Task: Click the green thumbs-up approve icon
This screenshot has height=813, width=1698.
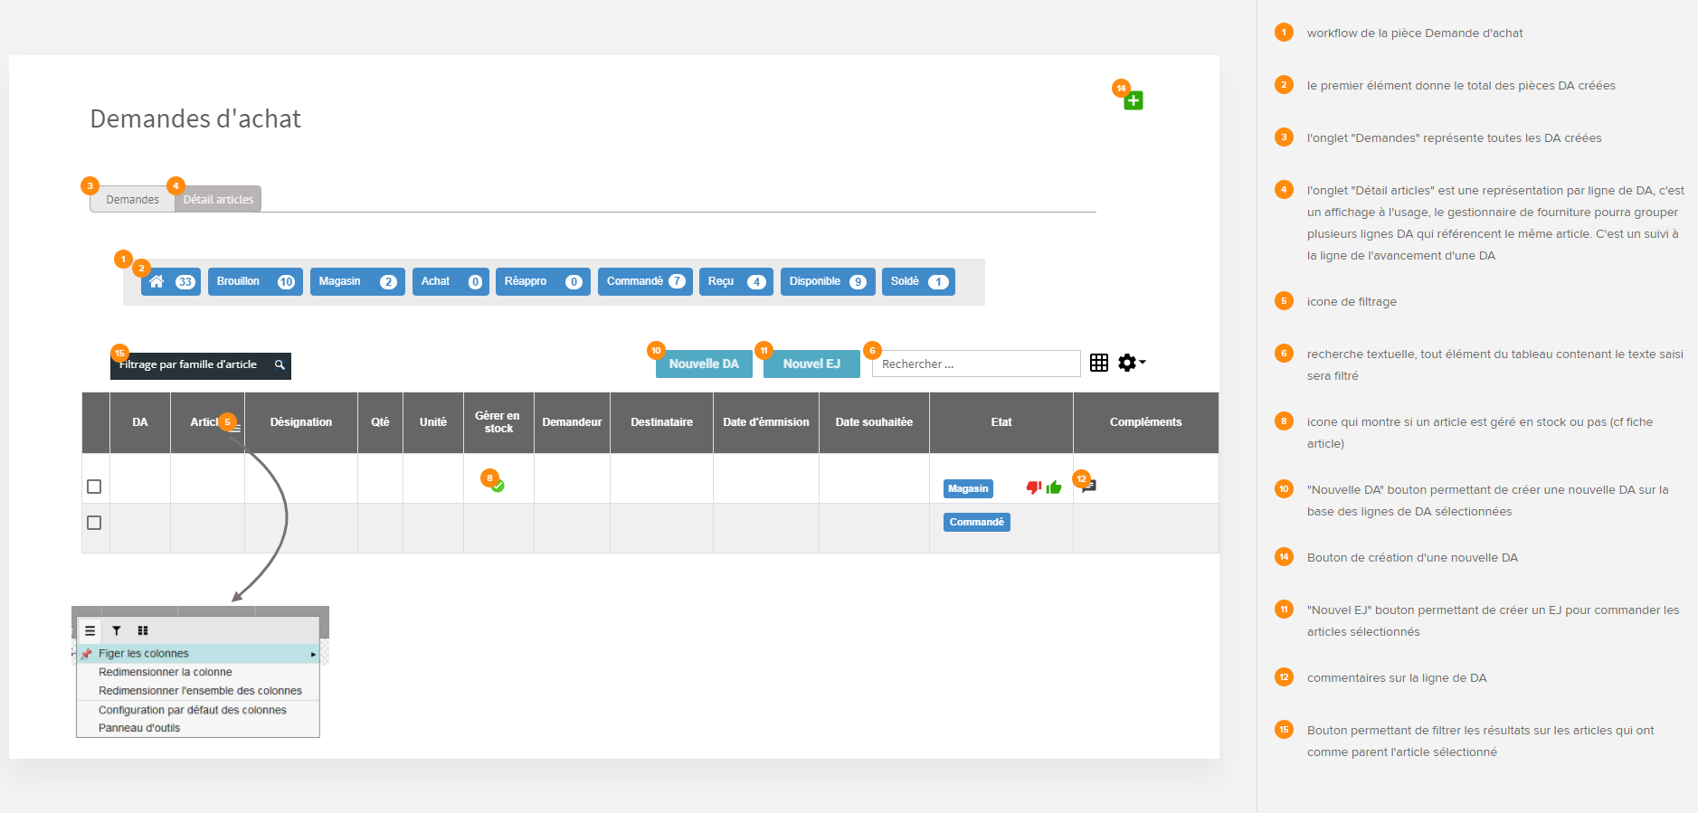Action: (x=1054, y=487)
